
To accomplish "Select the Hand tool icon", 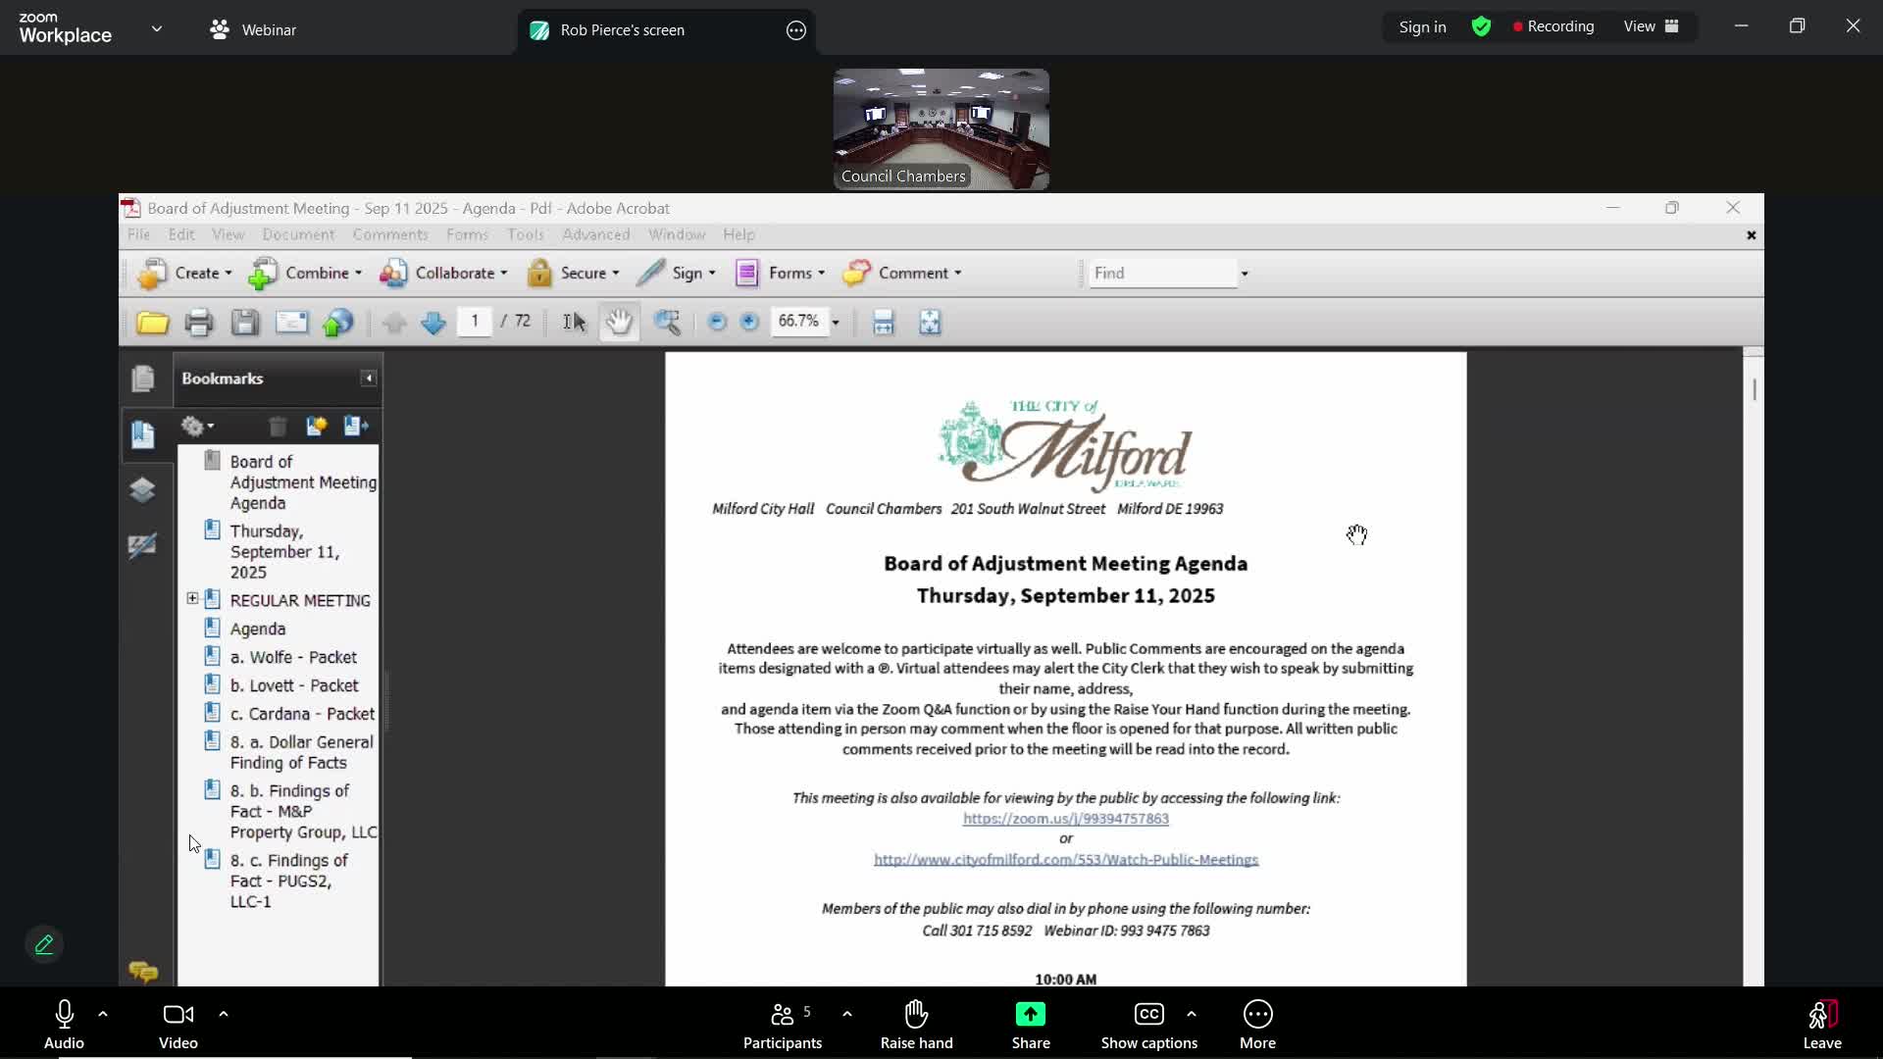I will tap(619, 323).
